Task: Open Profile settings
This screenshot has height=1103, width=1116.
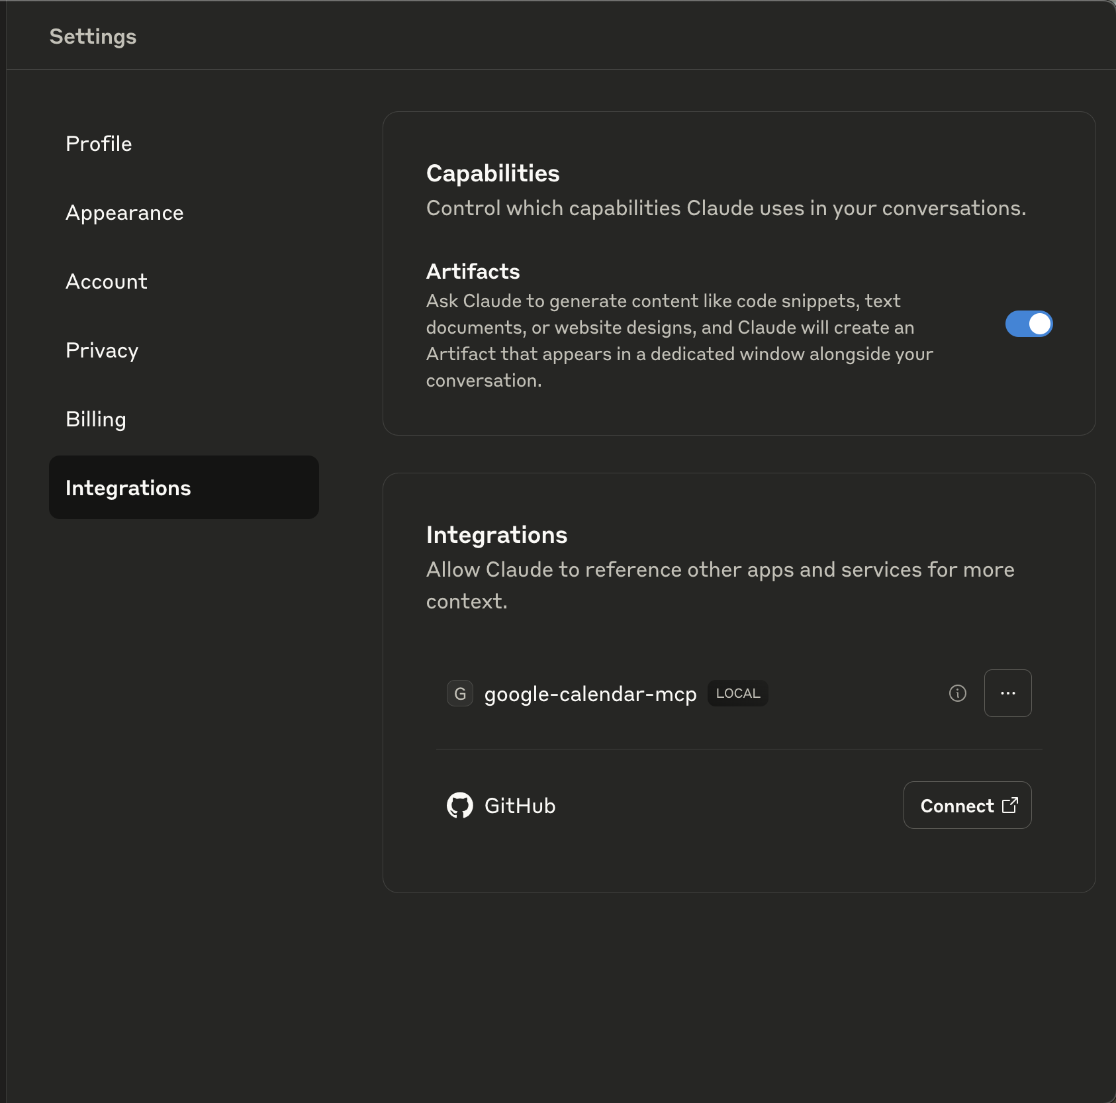Action: (x=98, y=143)
